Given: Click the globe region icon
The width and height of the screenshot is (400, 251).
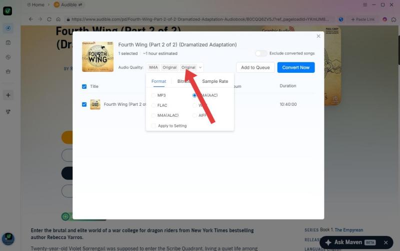Looking at the screenshot, I should (341, 19).
